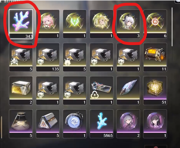This screenshot has height=148, width=180.
Task: Click the glowing golden cube with 51
Action: pos(155,90)
